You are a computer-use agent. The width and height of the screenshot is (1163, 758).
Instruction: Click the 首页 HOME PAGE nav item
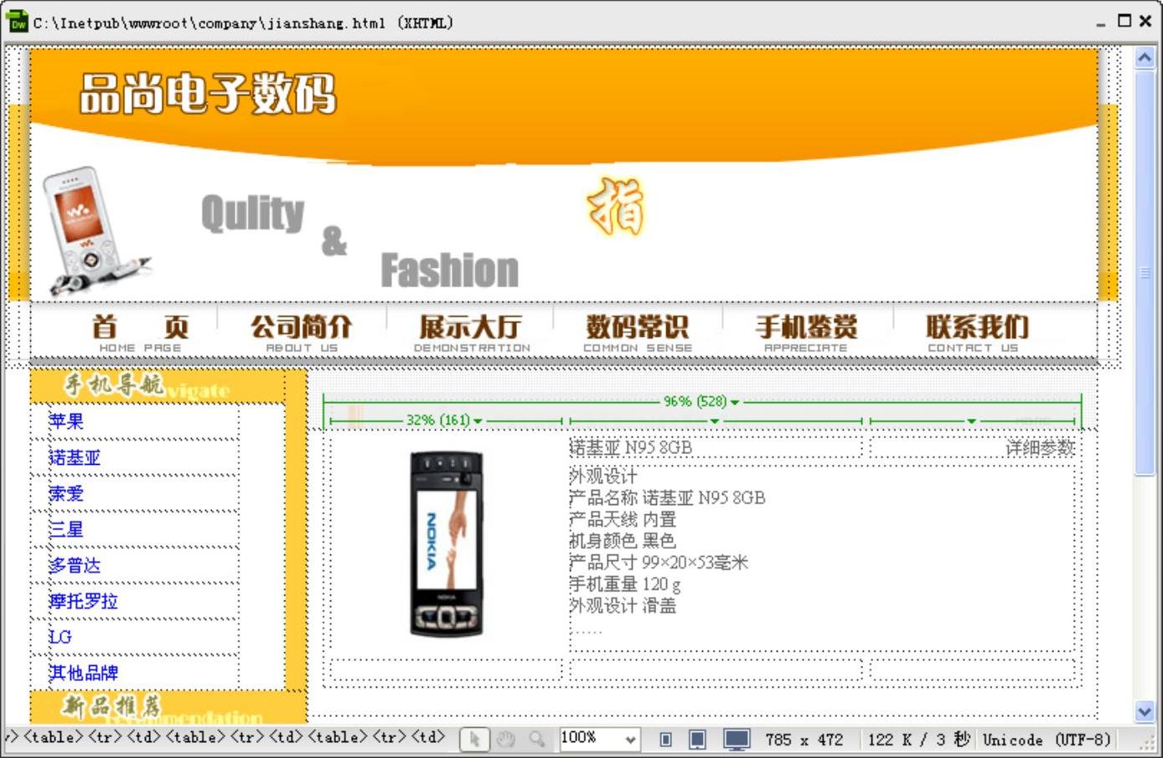point(140,332)
